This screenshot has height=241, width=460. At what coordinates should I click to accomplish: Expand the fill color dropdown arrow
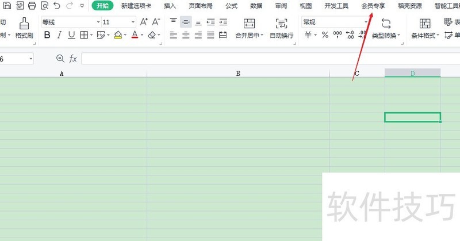click(x=125, y=35)
